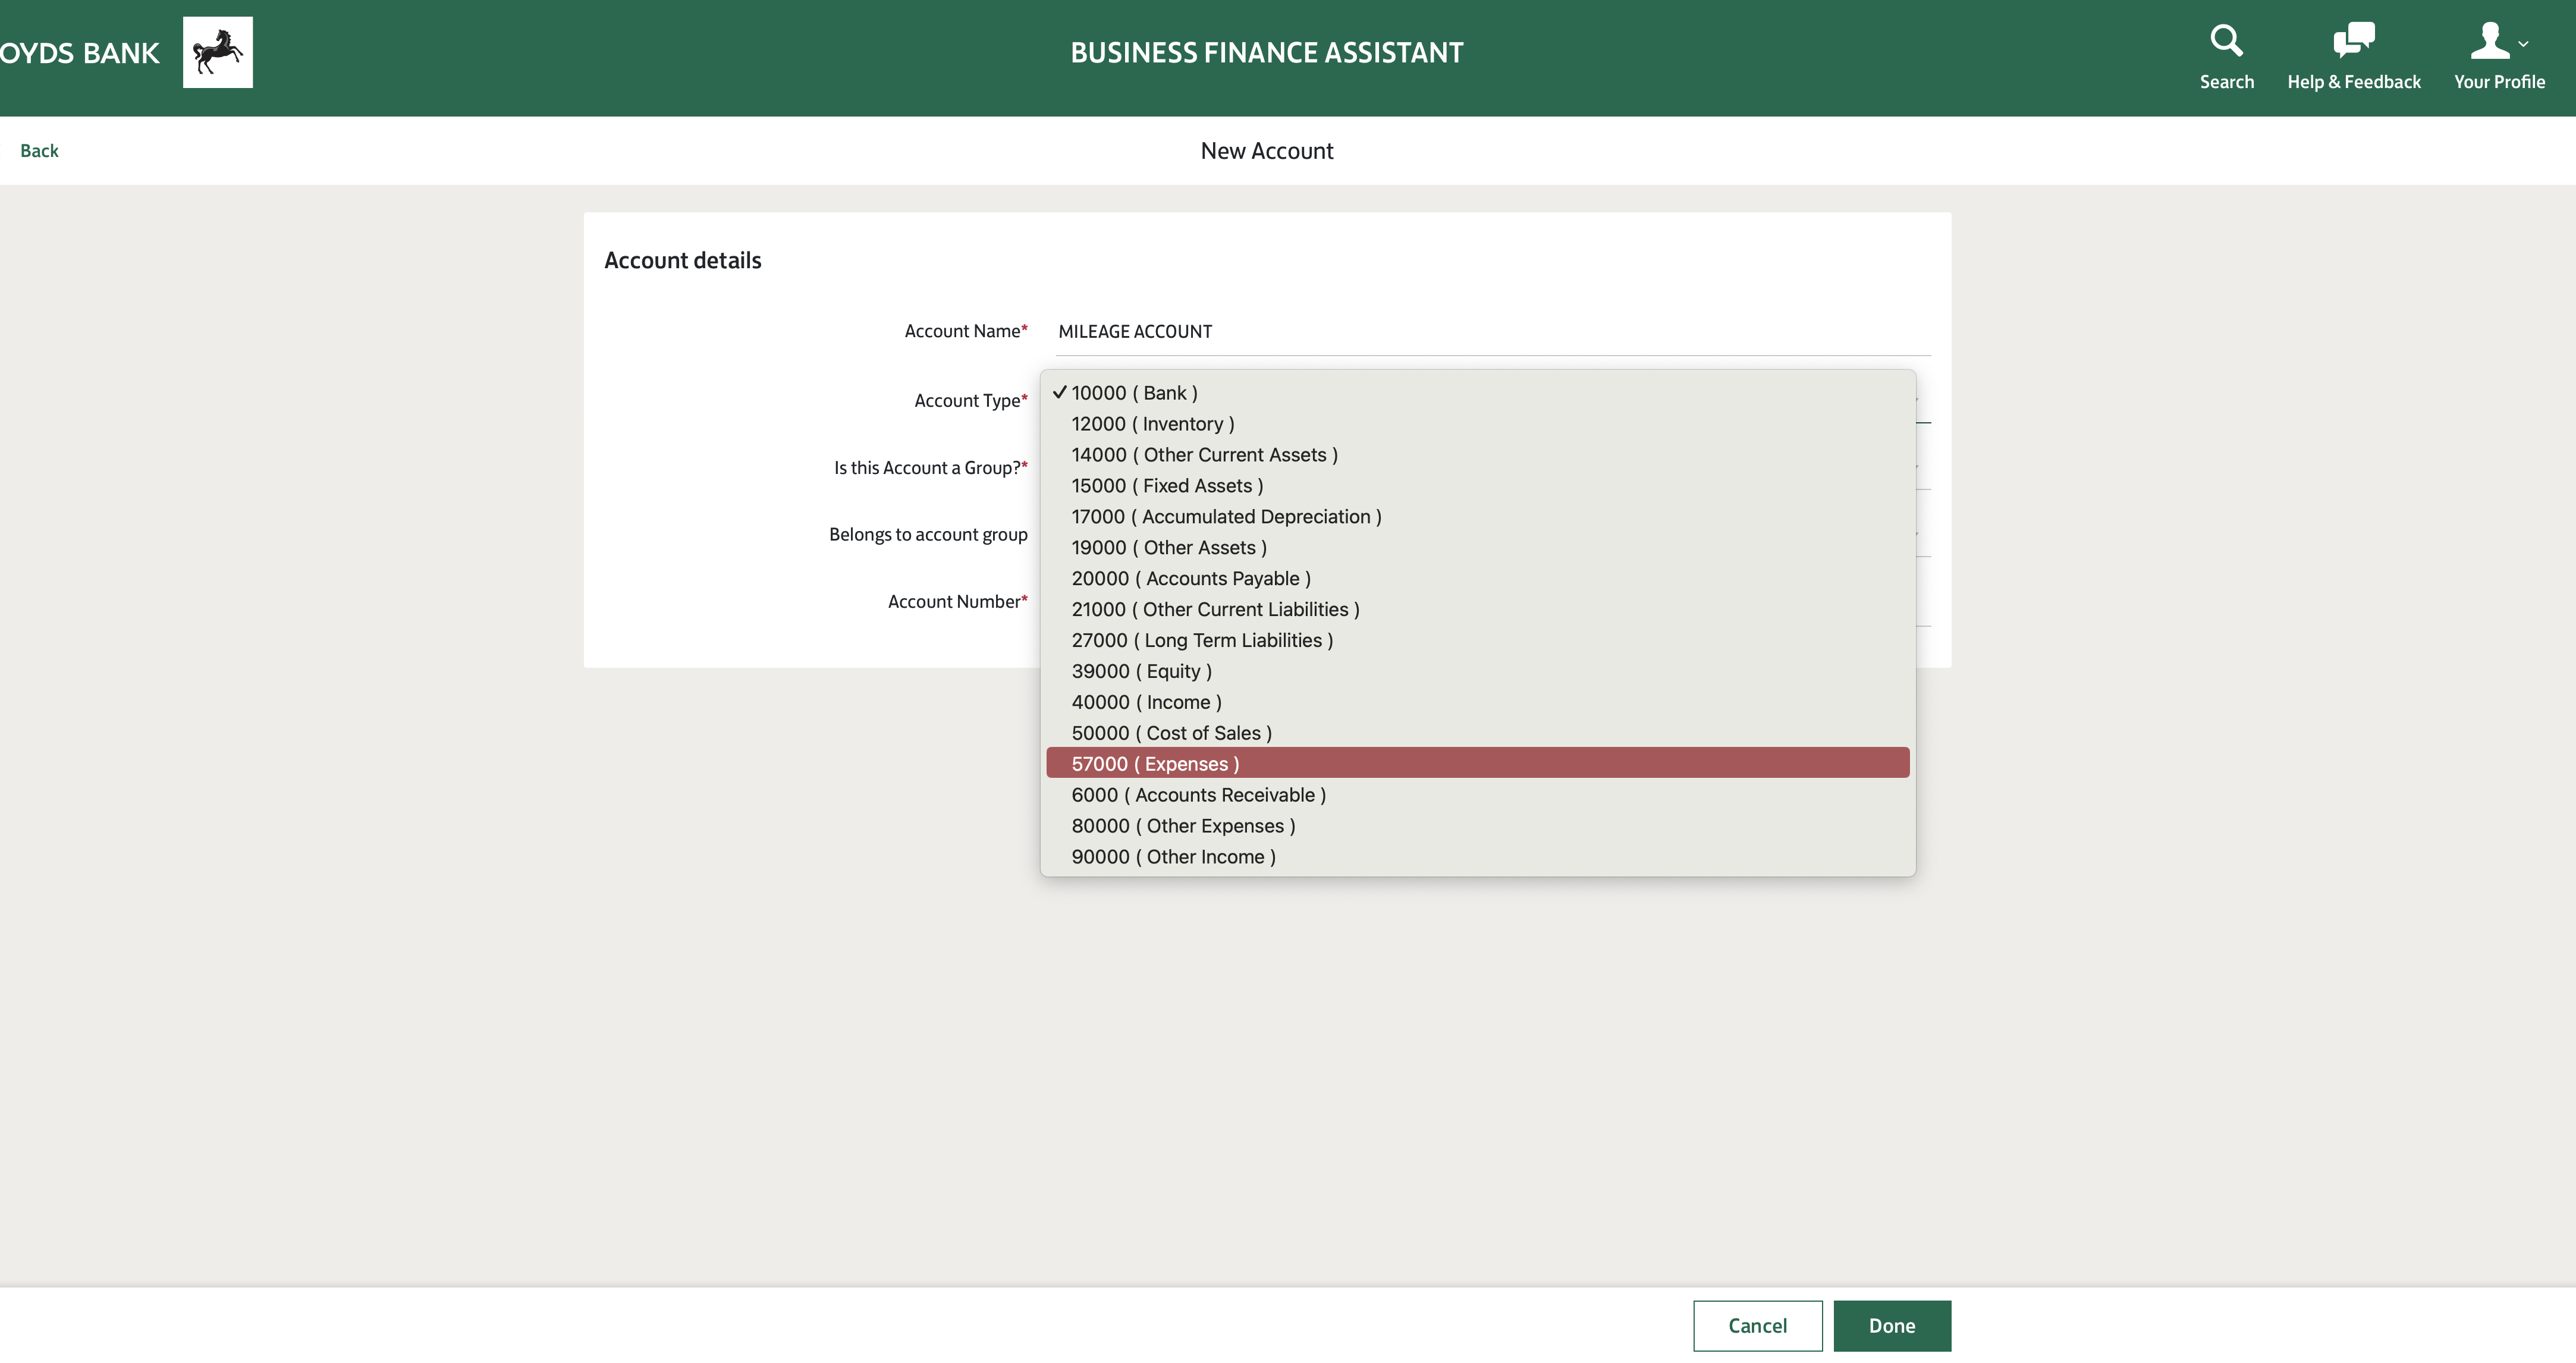Click the Cancel button
Screen dimensions: 2576x1363
click(1757, 1326)
